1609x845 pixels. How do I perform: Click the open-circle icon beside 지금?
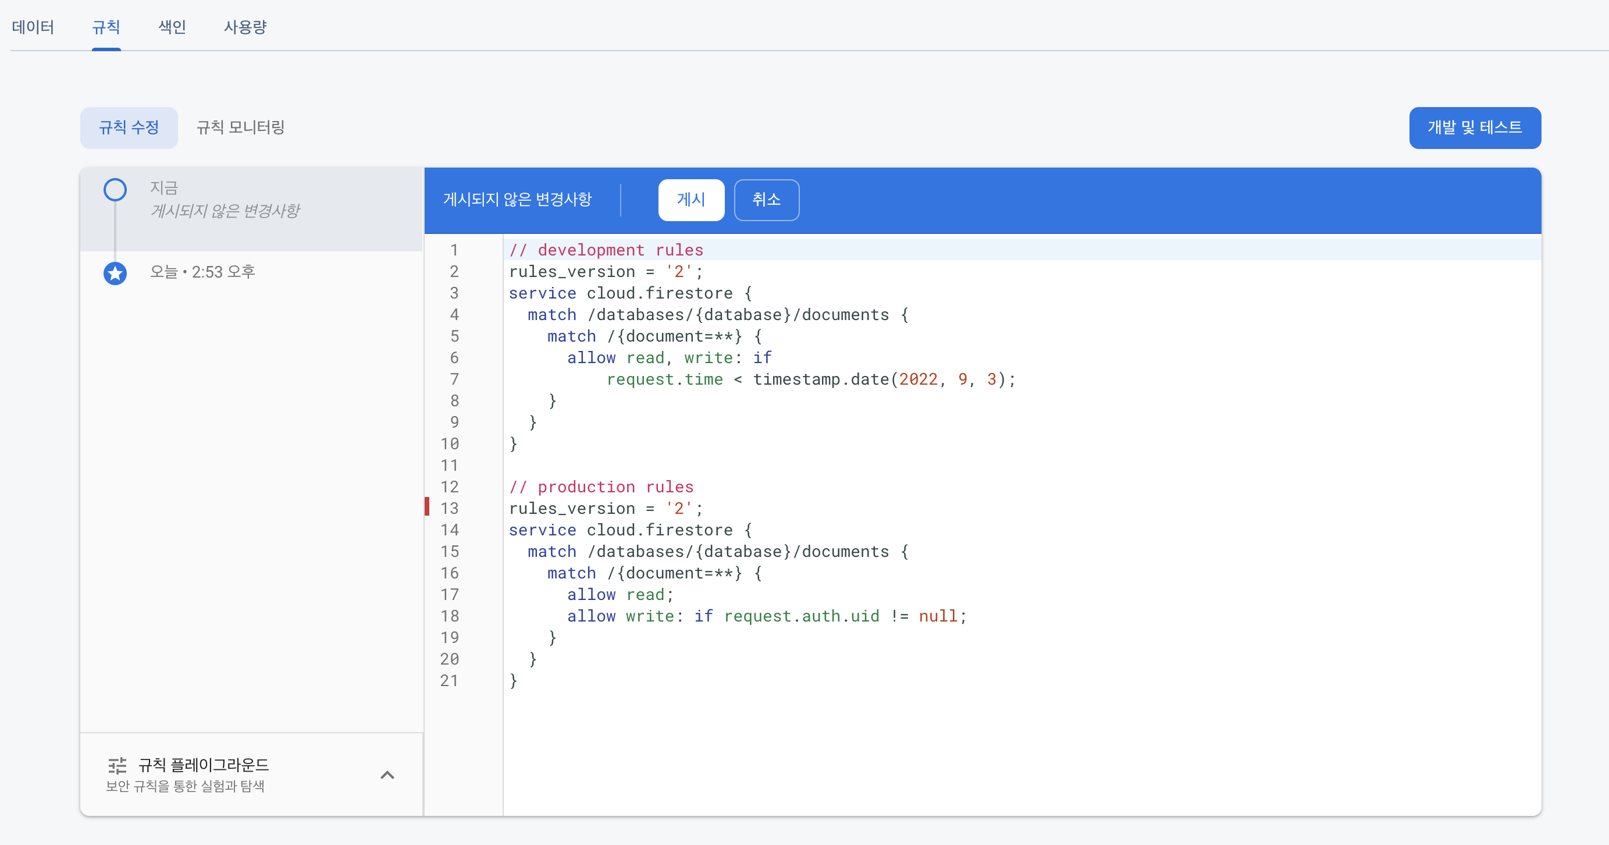pos(115,189)
